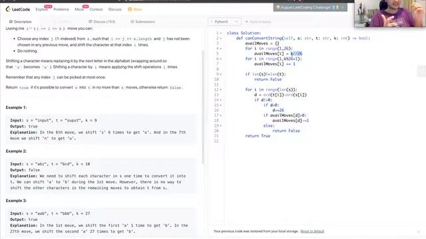Viewport: 426px width, 239px height.
Task: Fold the line 9 if-len block
Action: point(221,74)
